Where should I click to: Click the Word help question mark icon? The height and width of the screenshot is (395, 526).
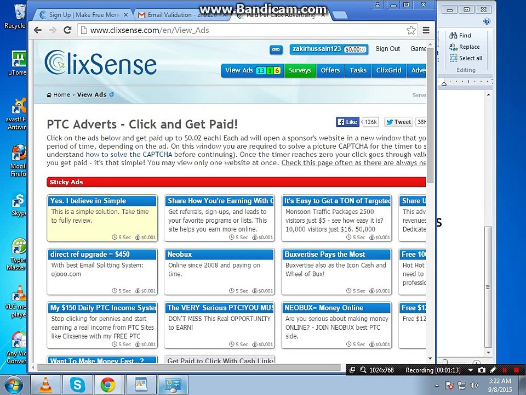click(x=487, y=21)
